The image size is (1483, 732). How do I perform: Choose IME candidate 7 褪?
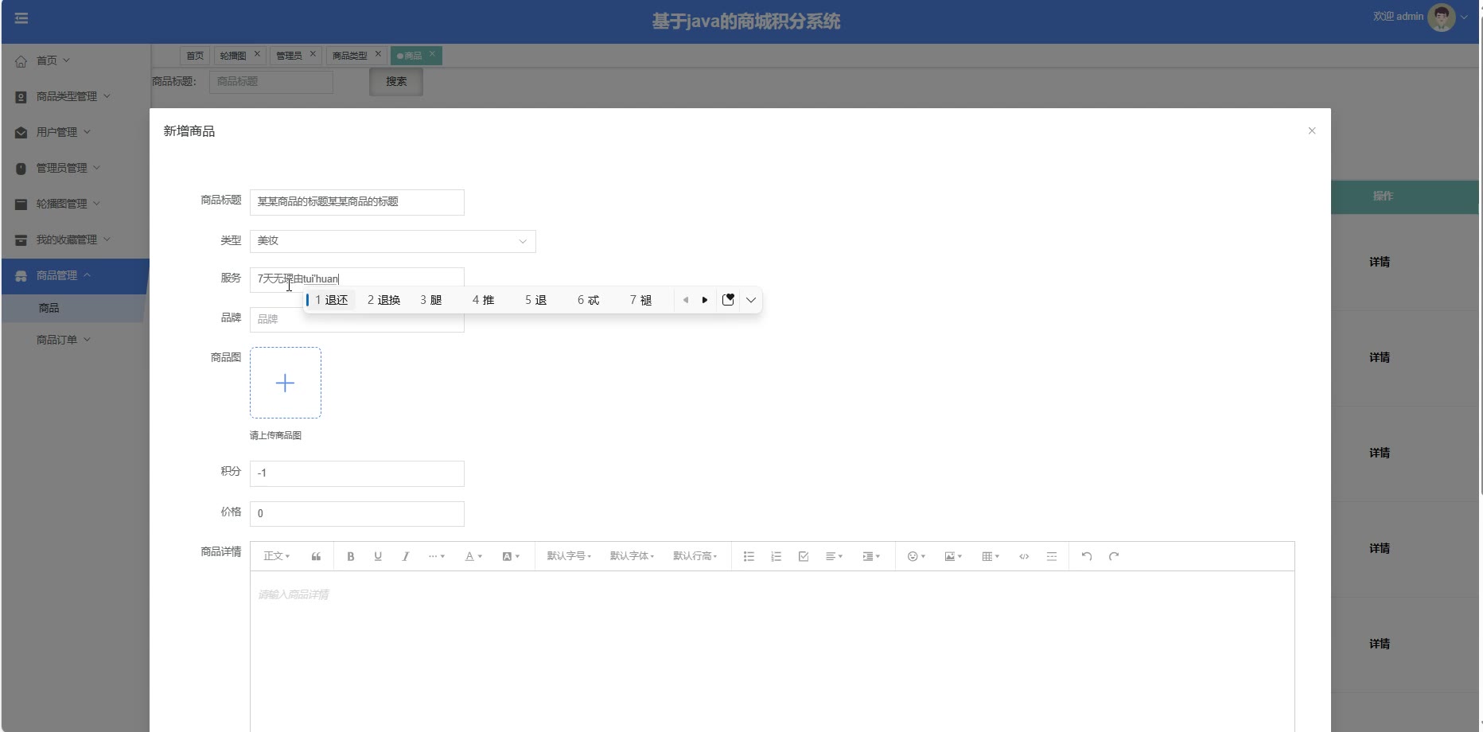640,300
